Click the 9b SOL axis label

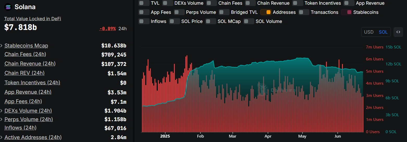point(392,81)
